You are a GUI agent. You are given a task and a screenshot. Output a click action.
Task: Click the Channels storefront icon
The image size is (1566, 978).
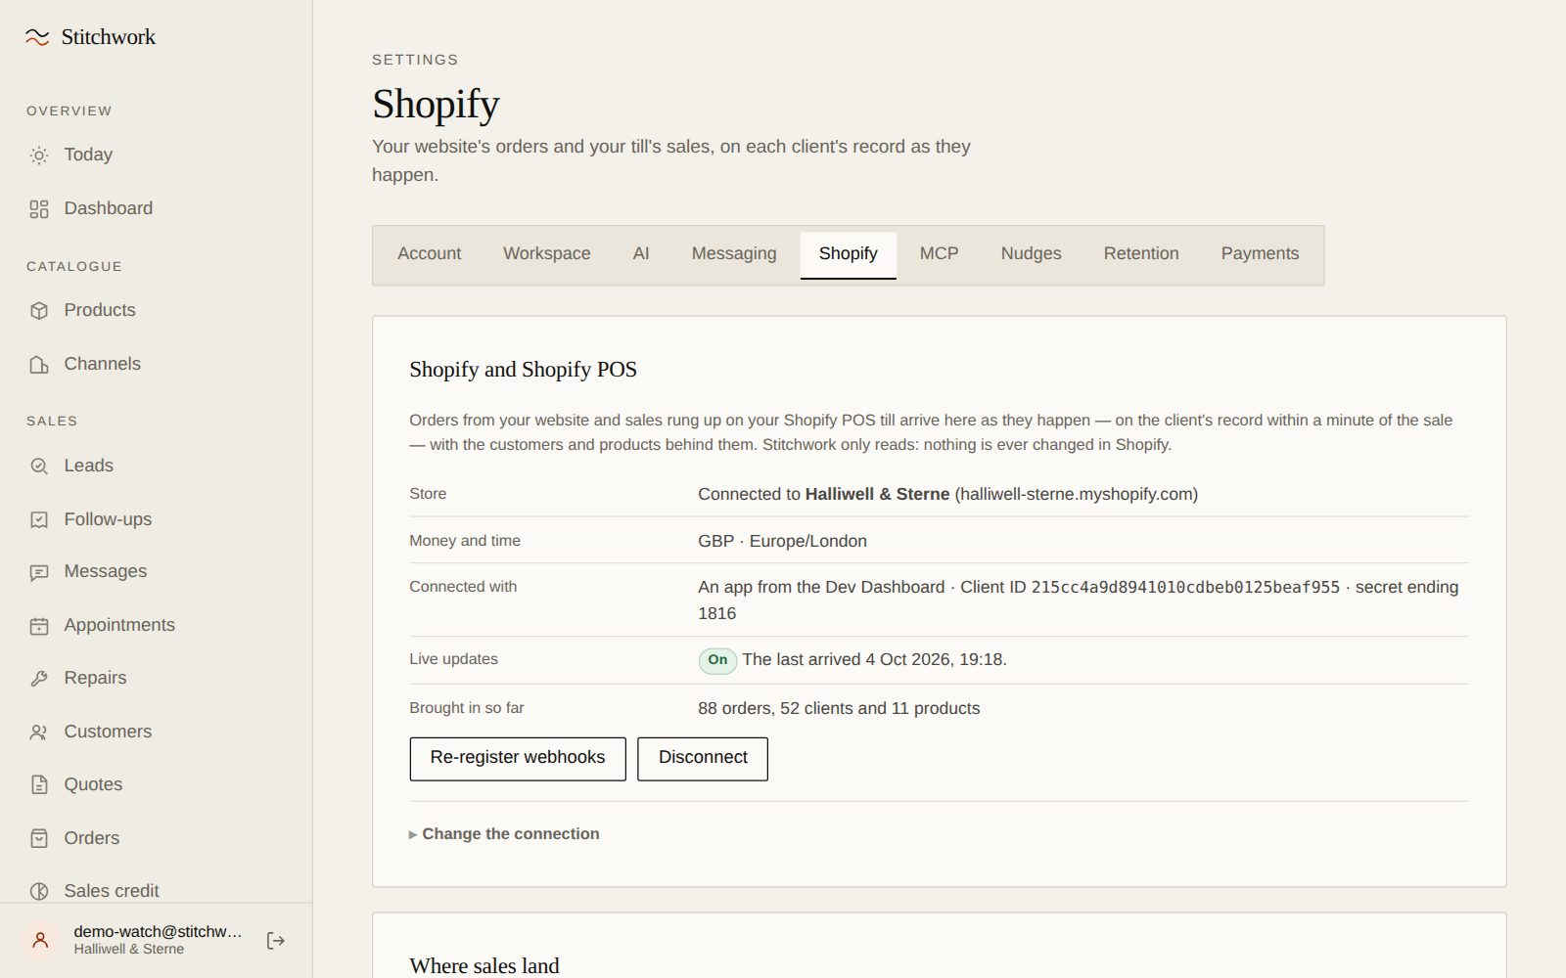39,365
